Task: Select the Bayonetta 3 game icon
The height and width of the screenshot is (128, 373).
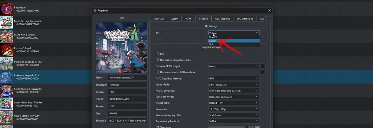Action: [6, 9]
